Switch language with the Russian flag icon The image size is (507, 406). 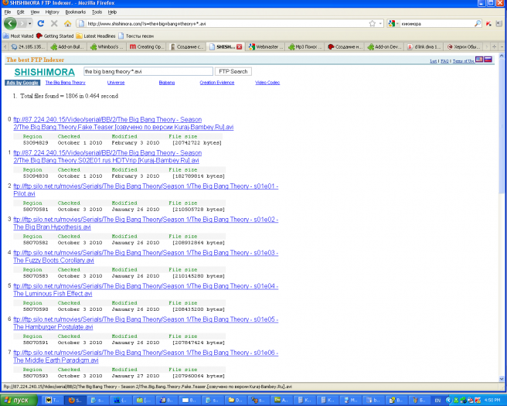pos(488,60)
